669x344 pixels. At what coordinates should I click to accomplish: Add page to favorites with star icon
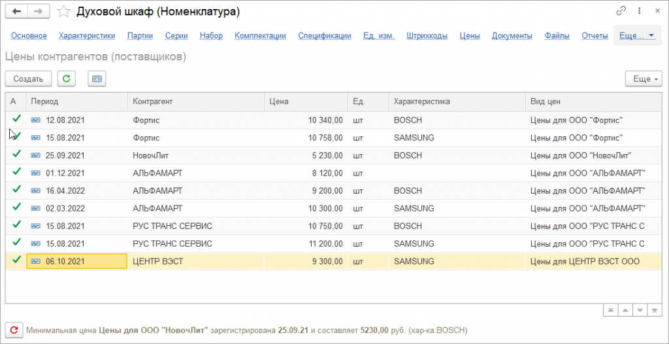tap(63, 12)
